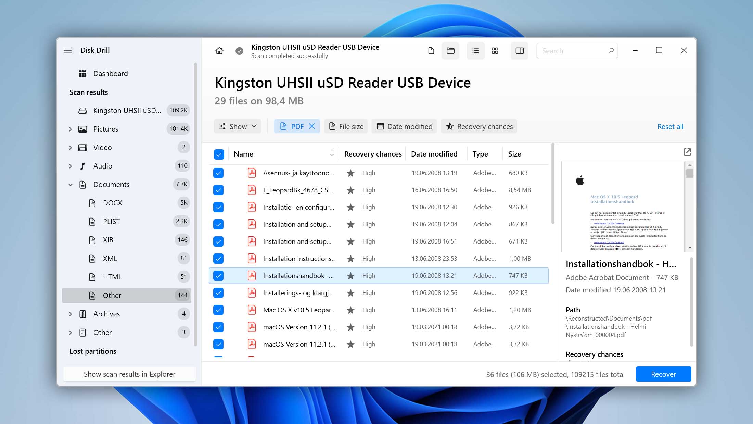Remove the PDF filter with X
This screenshot has height=424, width=753.
click(312, 126)
